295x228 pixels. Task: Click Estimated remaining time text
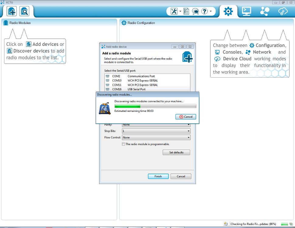point(134,111)
